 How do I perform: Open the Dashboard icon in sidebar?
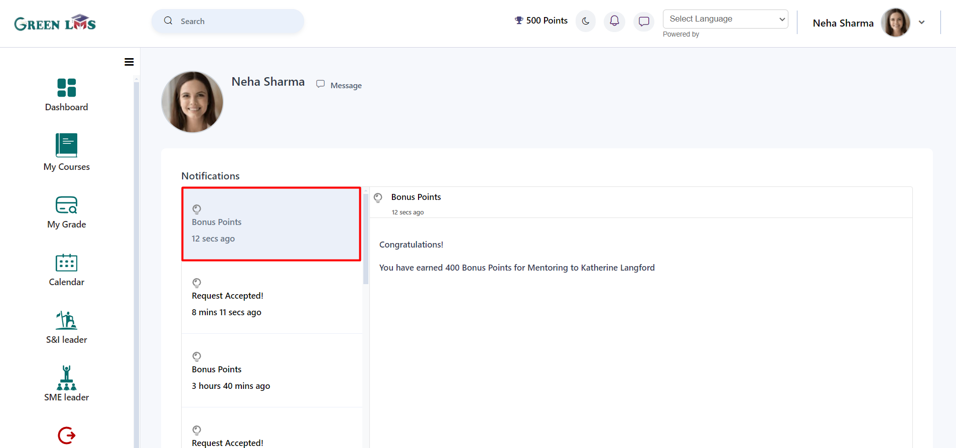67,88
